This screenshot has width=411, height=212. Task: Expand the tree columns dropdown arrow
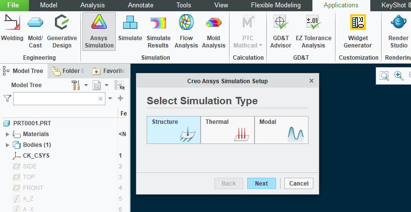(107, 85)
